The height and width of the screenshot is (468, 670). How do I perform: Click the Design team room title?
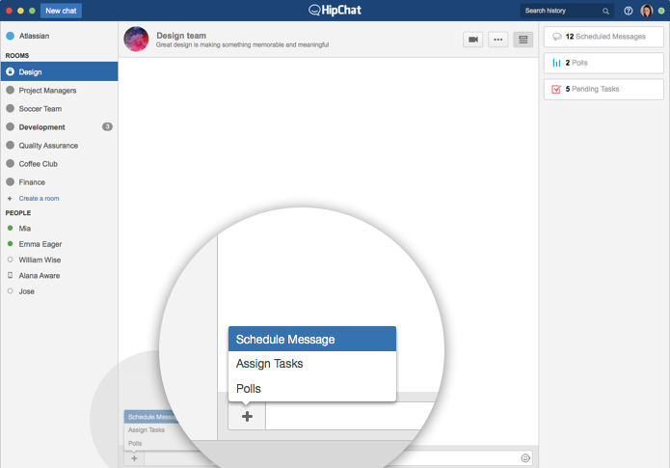[181, 36]
